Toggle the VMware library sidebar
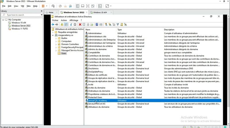This screenshot has width=230, height=128. point(78,6)
